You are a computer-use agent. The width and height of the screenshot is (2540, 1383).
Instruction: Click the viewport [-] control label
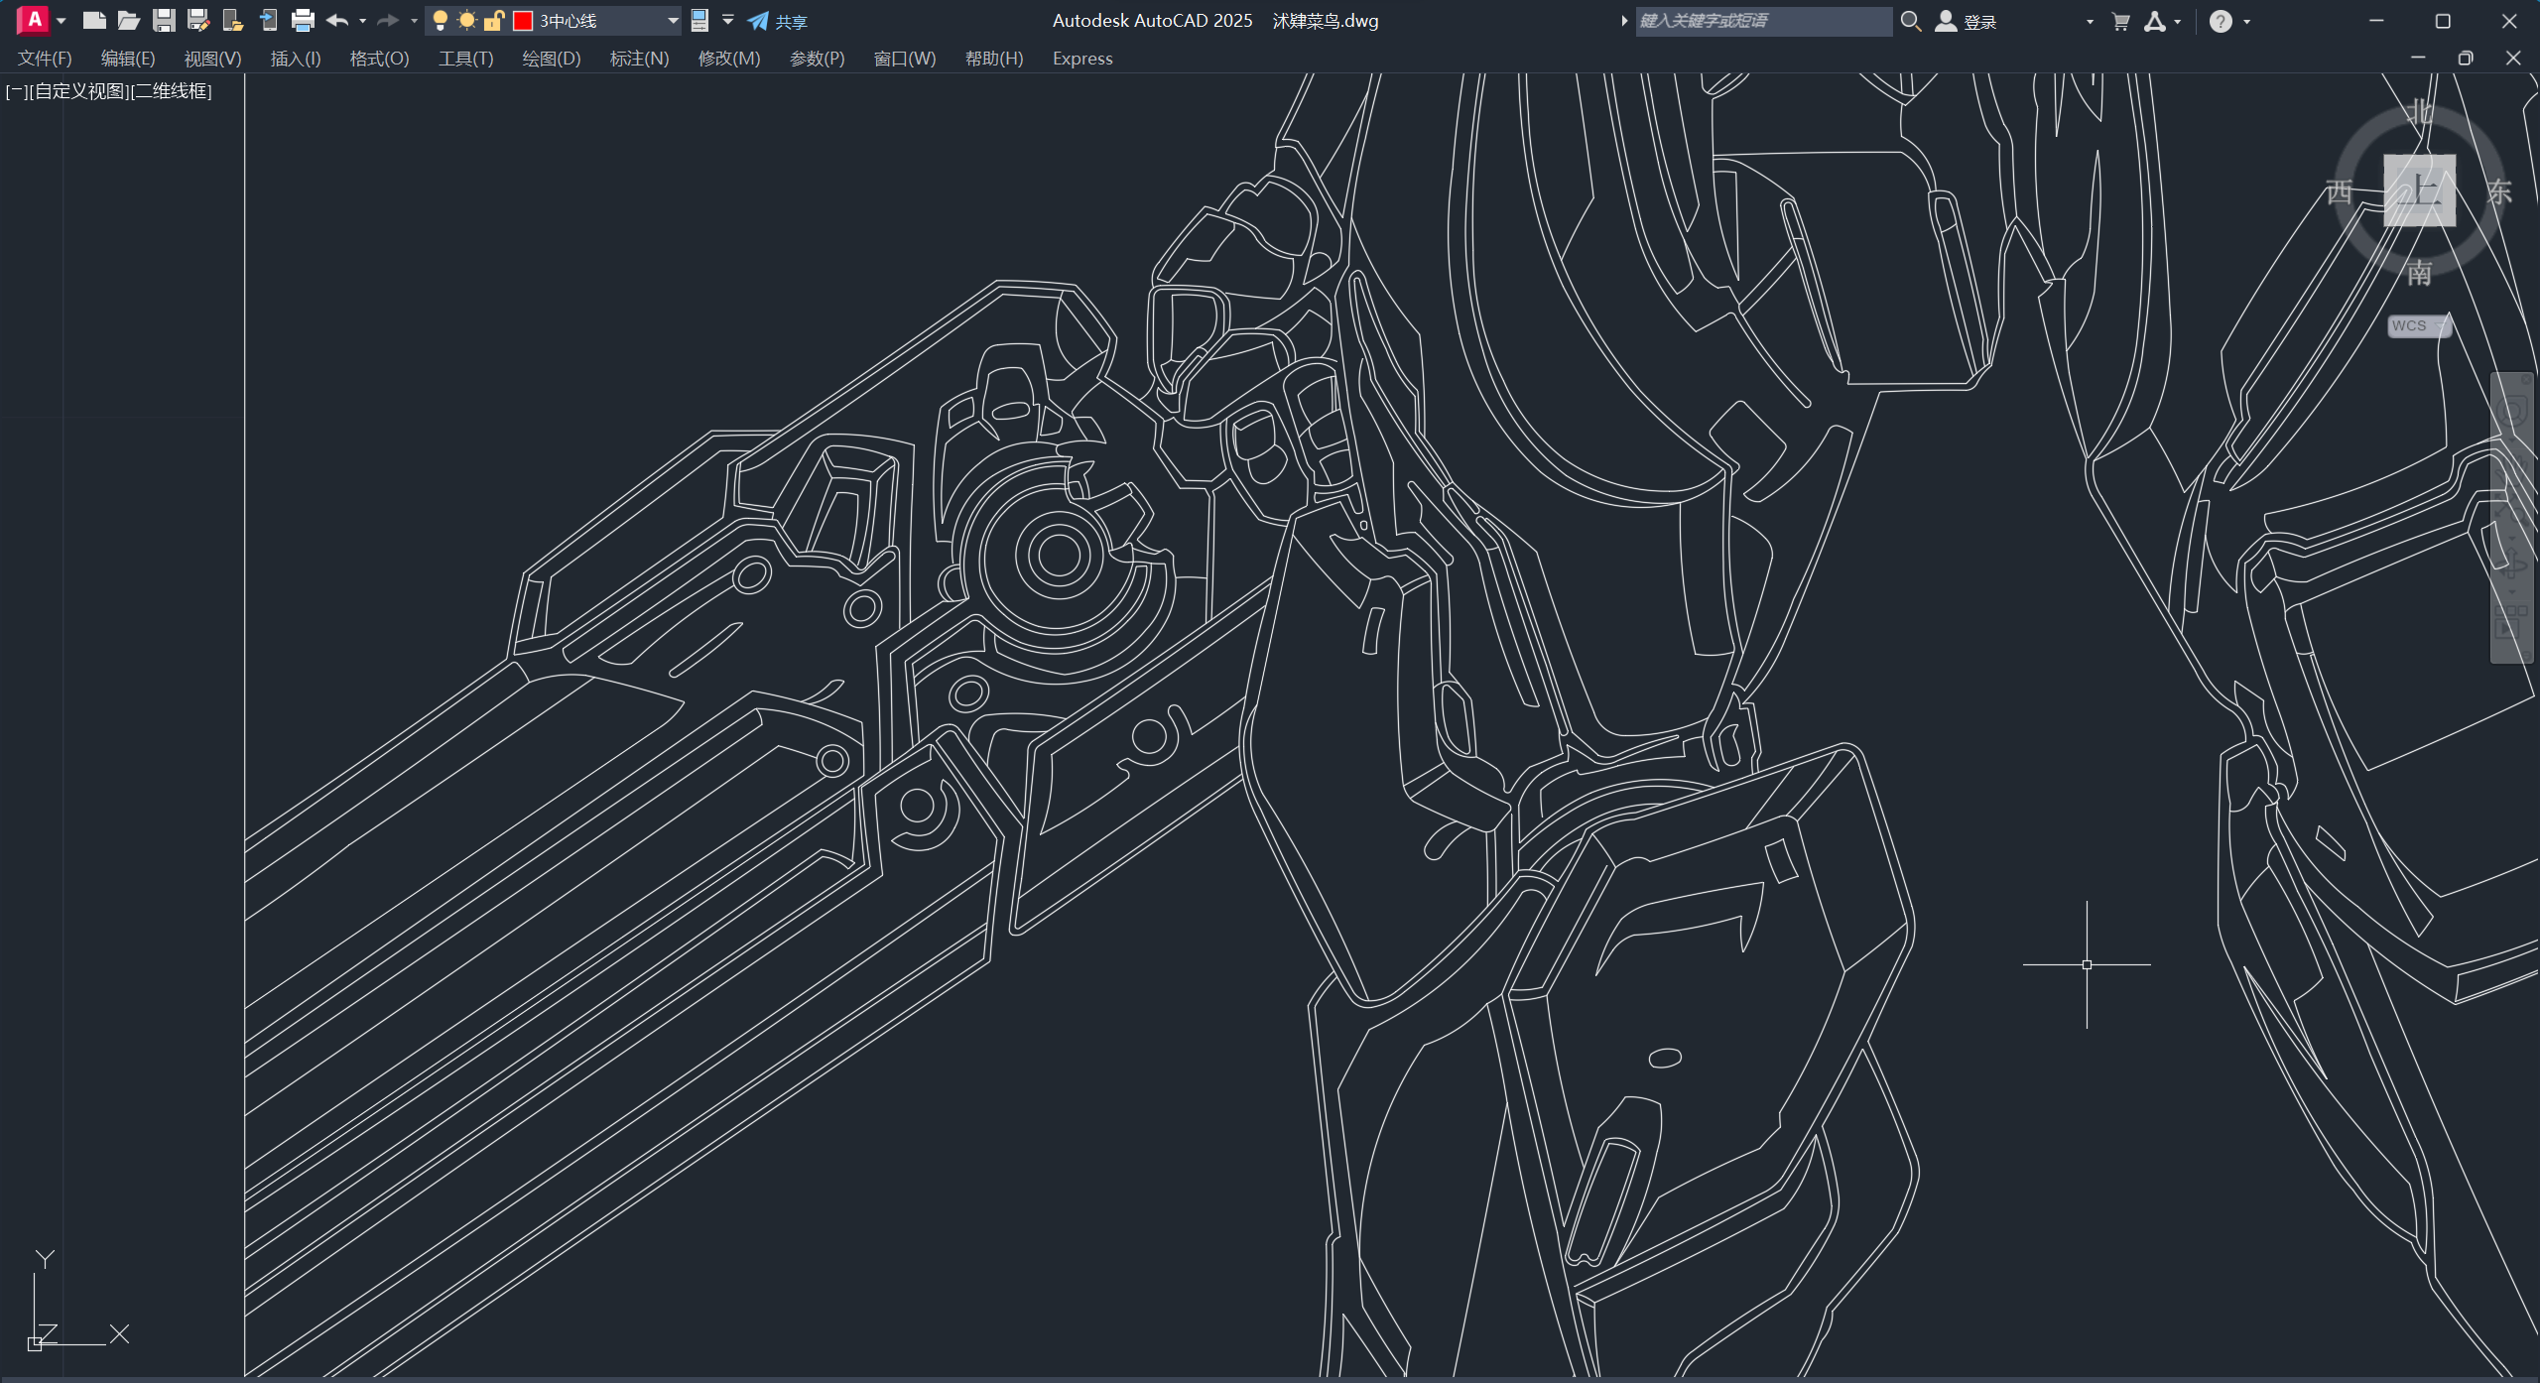pyautogui.click(x=17, y=91)
